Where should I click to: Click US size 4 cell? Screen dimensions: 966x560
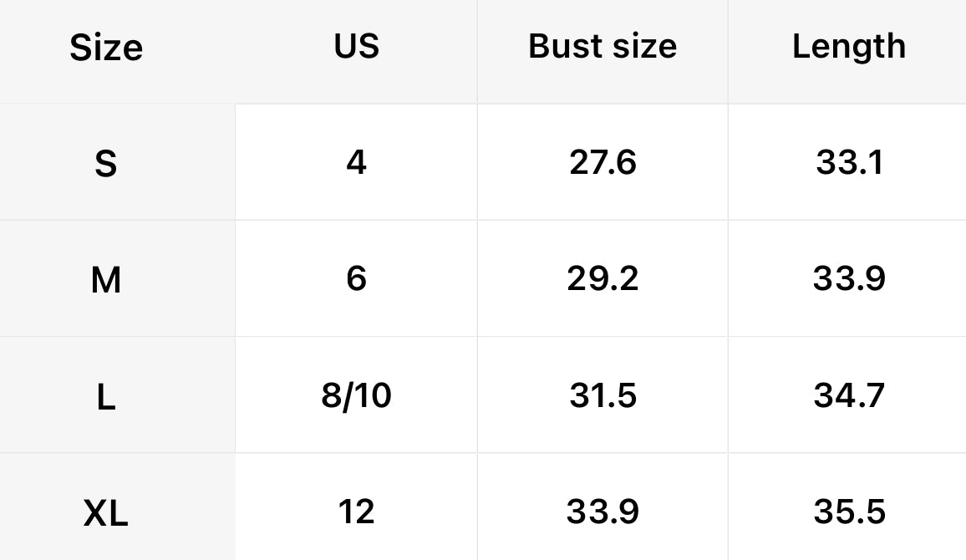tap(357, 162)
